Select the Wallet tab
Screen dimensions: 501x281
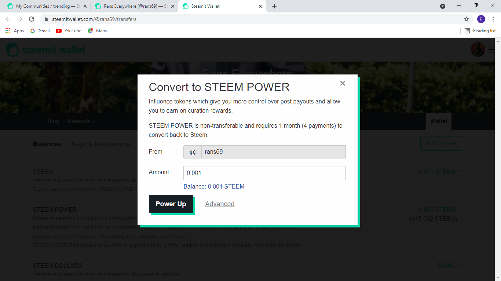click(x=439, y=121)
